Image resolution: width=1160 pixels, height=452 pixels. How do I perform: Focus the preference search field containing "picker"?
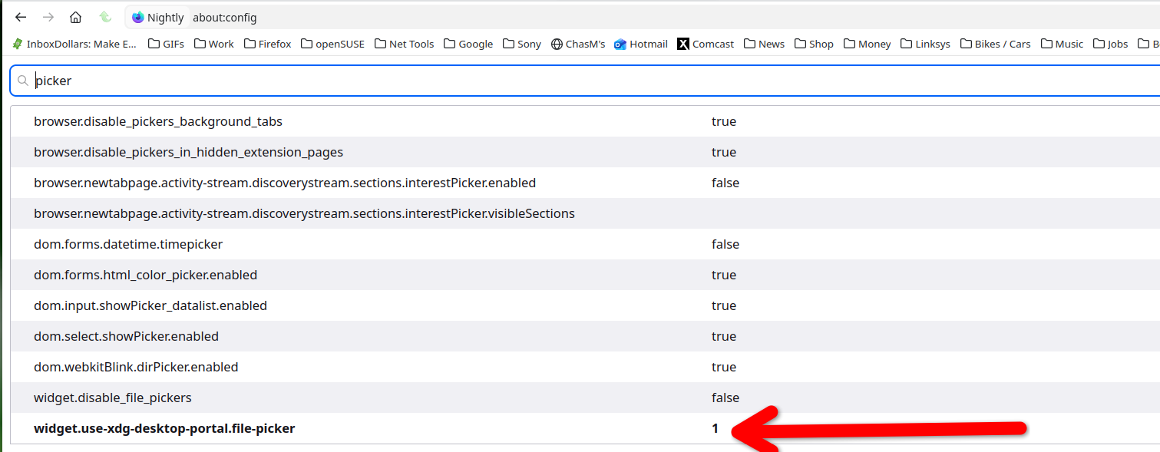point(537,81)
